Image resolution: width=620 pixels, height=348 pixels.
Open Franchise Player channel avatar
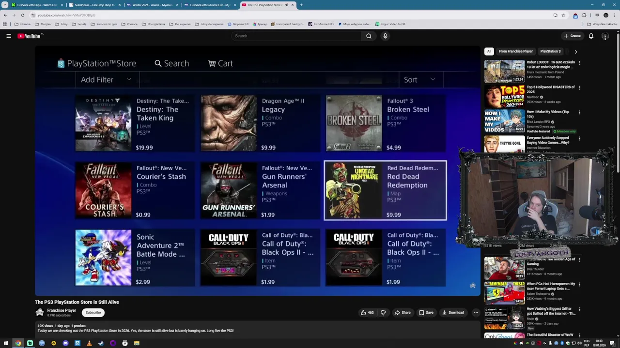point(40,313)
